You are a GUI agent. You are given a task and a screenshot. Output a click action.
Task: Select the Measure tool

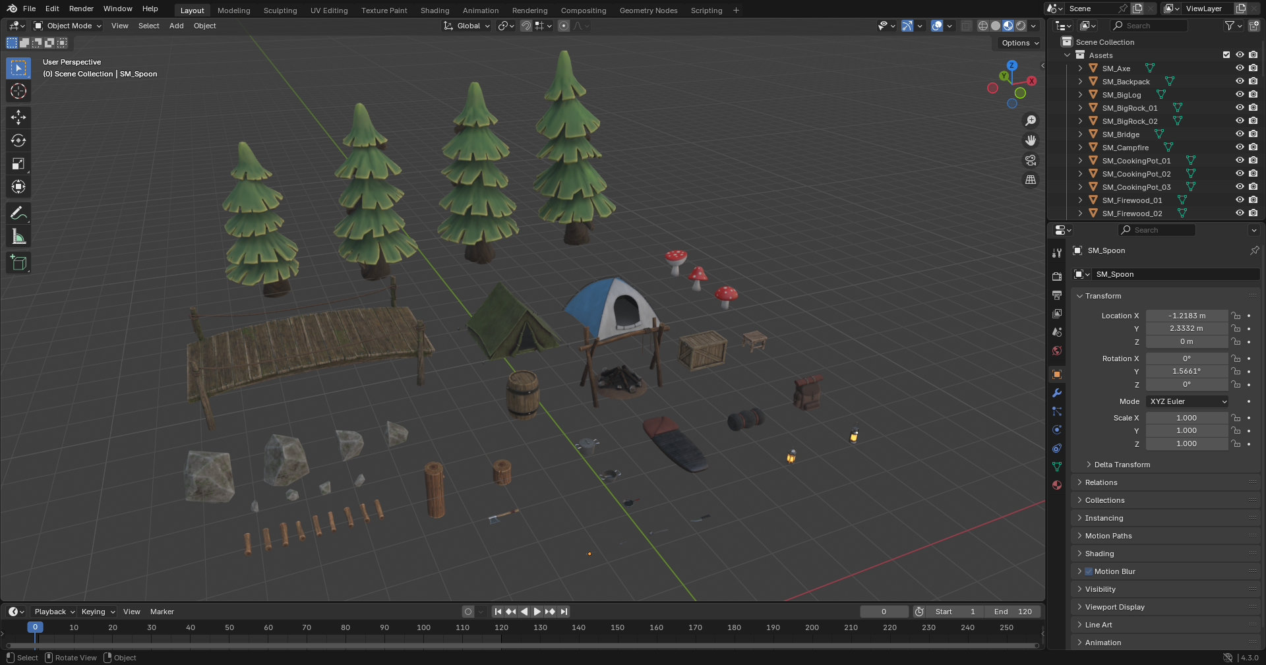18,236
